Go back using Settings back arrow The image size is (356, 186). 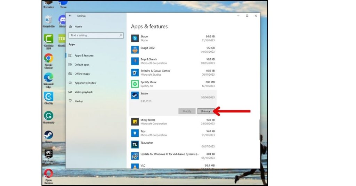click(70, 16)
